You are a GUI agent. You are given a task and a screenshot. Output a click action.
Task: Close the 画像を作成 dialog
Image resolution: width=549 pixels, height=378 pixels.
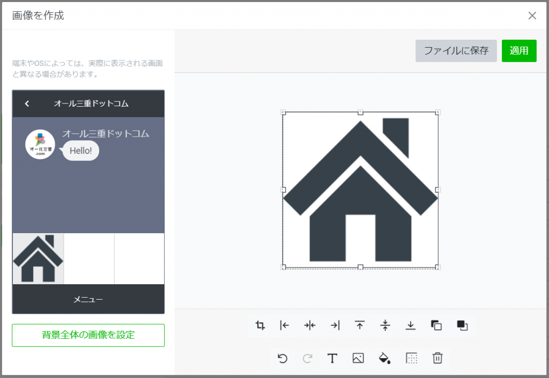click(x=532, y=16)
